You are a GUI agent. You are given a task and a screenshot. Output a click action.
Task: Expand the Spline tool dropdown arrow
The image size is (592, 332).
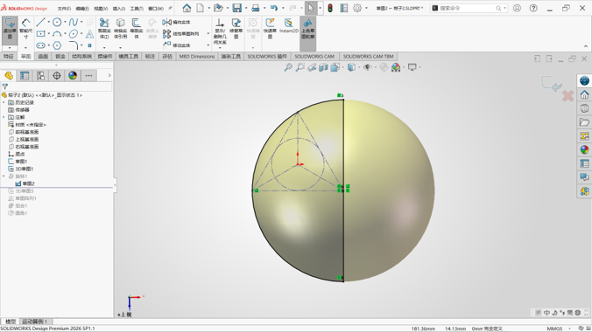coord(81,22)
